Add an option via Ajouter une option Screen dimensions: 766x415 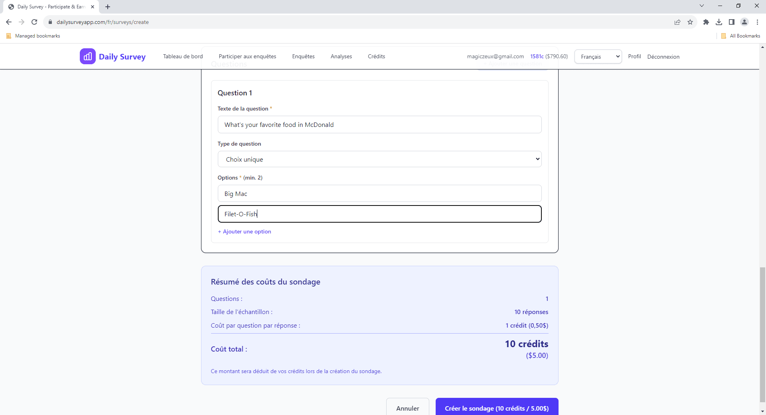tap(245, 231)
